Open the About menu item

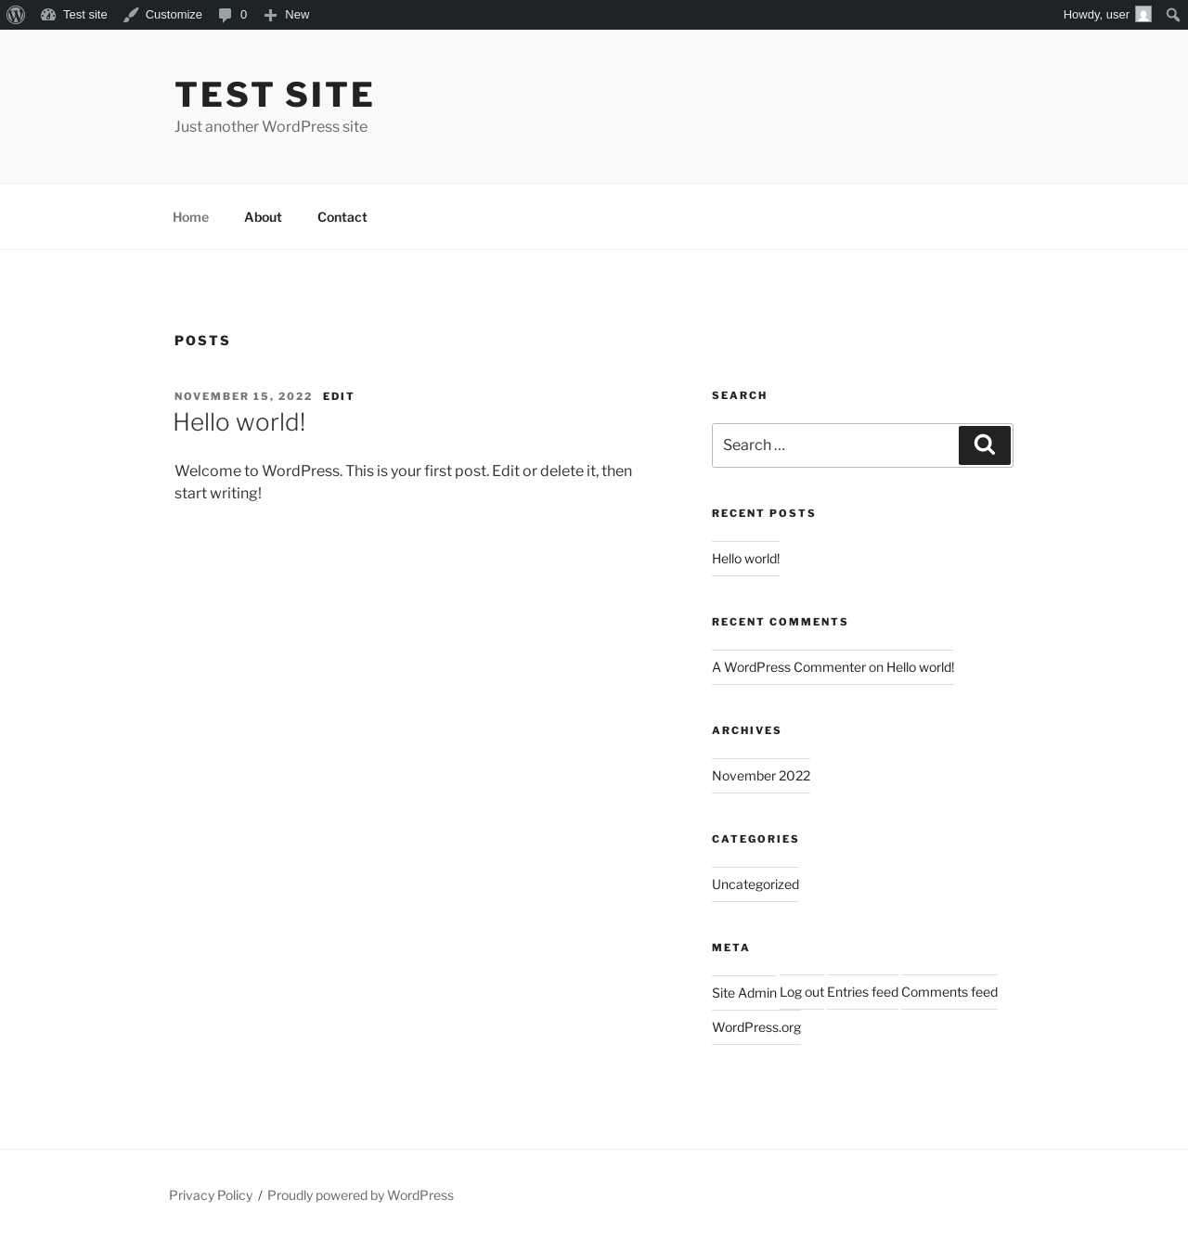pos(263,217)
